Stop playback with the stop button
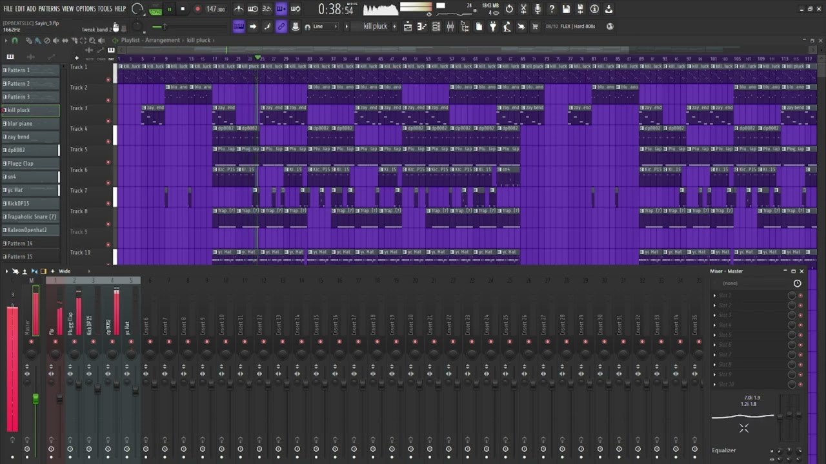 (183, 10)
